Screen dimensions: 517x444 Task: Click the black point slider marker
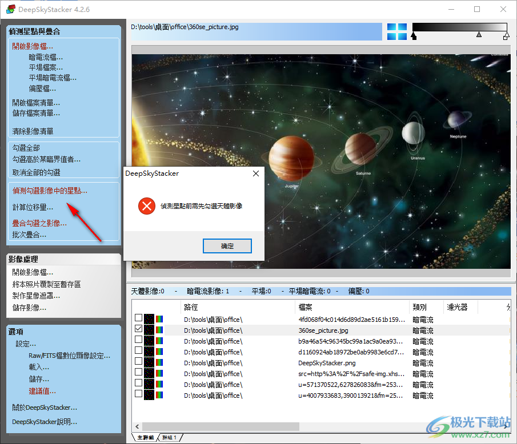pos(414,36)
